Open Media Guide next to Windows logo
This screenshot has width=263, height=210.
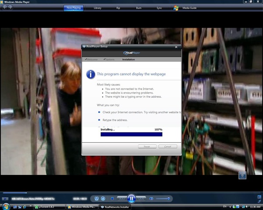[189, 8]
